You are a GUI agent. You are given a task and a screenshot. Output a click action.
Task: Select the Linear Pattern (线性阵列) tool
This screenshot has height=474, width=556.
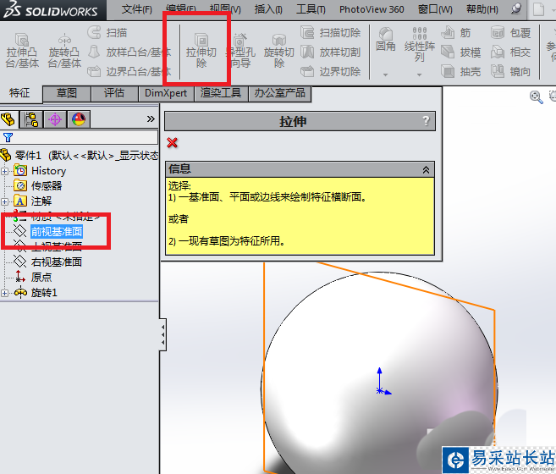tap(420, 44)
